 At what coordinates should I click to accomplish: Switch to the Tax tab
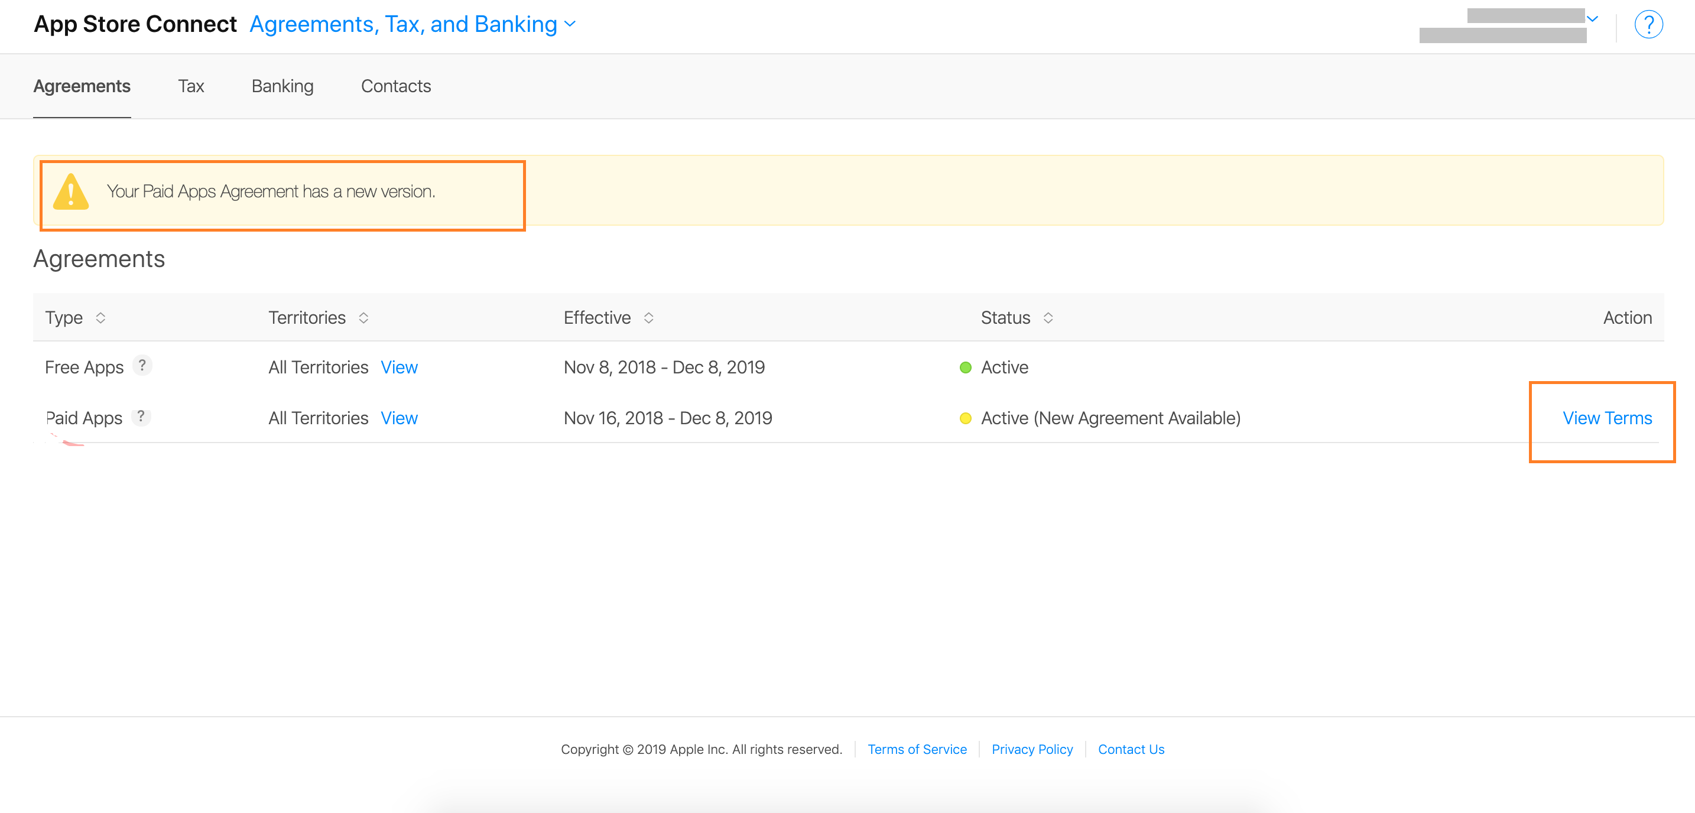click(191, 86)
